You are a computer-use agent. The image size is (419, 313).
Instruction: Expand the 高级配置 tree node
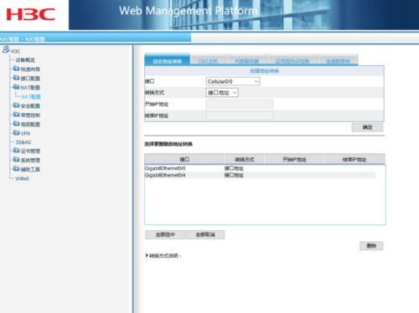pyautogui.click(x=30, y=125)
